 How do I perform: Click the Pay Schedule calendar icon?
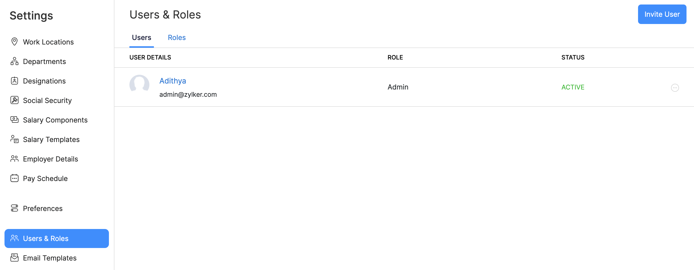click(14, 178)
